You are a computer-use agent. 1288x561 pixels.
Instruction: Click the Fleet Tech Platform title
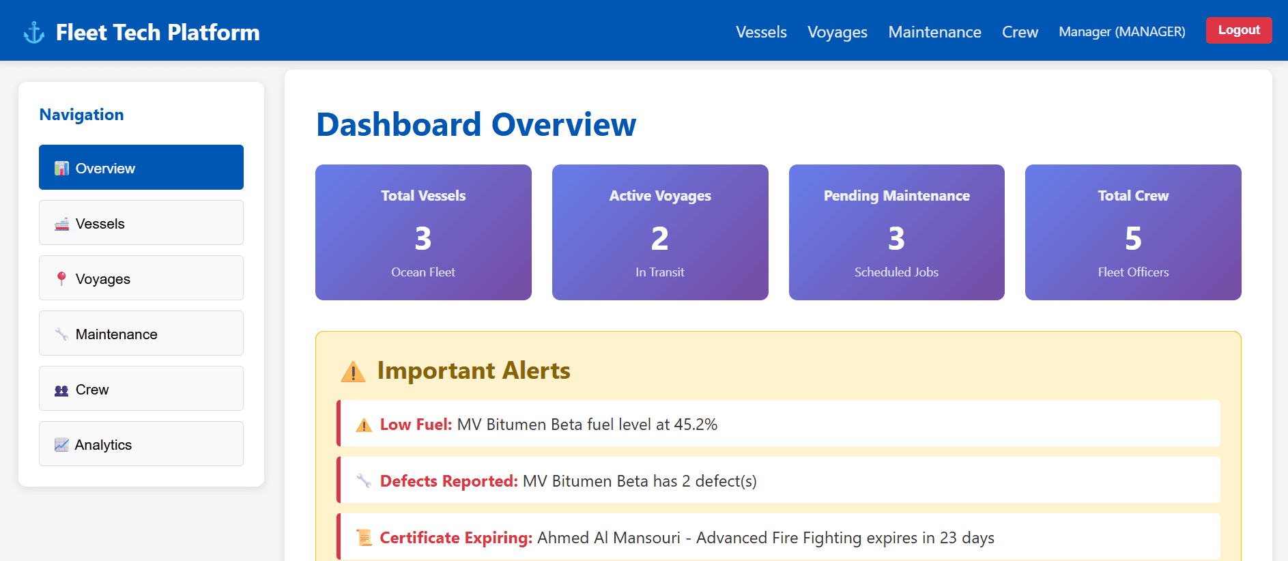(158, 32)
